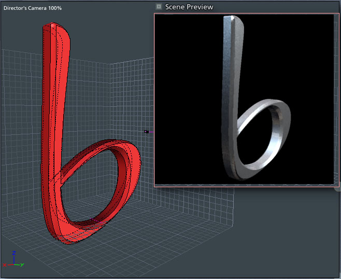Click the small square box beside Scene Preview
The height and width of the screenshot is (279, 341).
coord(159,7)
